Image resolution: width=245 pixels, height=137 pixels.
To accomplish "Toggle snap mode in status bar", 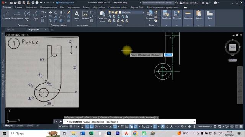I will [x=75, y=127].
